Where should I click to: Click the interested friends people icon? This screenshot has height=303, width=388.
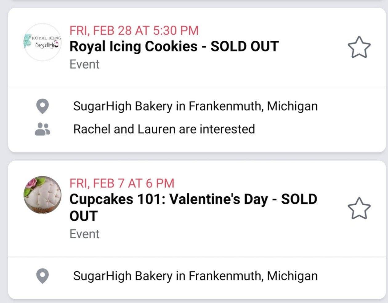pyautogui.click(x=42, y=129)
